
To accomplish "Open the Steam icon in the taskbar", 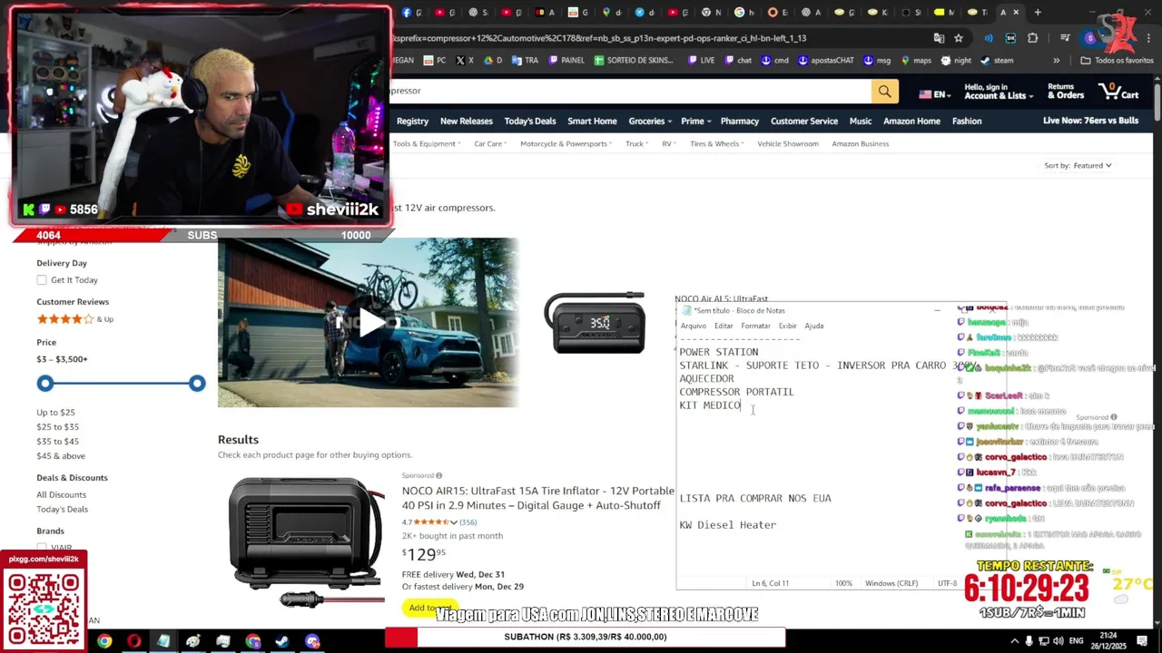I will tap(282, 641).
